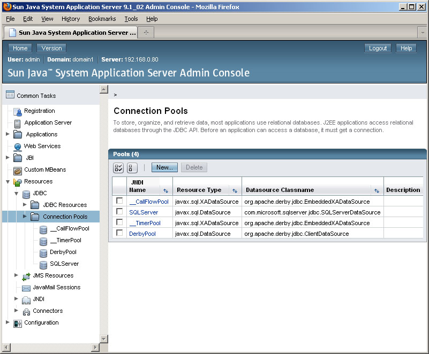Click the JavaMail Sessions envelope icon
Viewport: 429px width, 354px height.
[26, 288]
